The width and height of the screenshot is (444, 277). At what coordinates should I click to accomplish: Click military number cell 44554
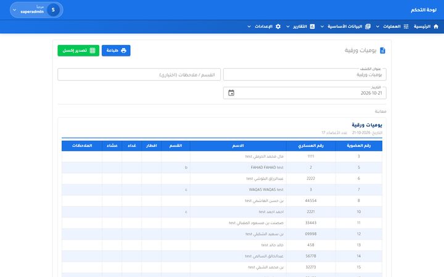pos(311,201)
